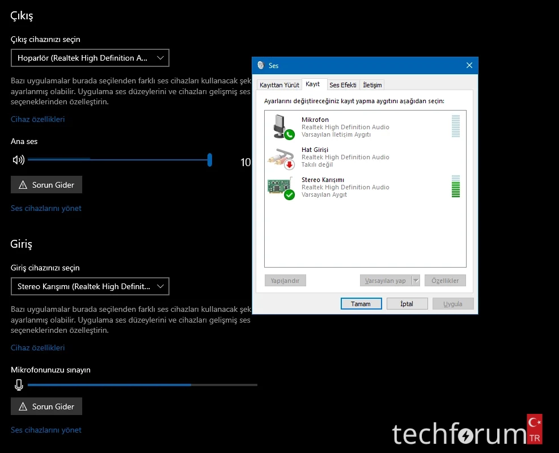Open Ses cihazlarını yönet under Giriş
This screenshot has width=559, height=453.
(x=46, y=430)
